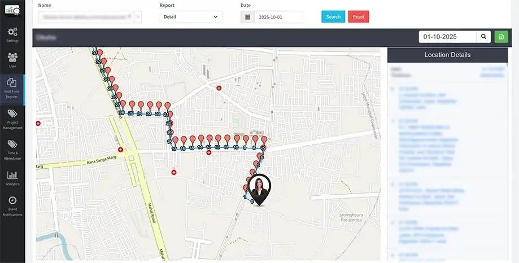Open the User section in the sidebar
Viewport: 519px width, 263px height.
12,60
